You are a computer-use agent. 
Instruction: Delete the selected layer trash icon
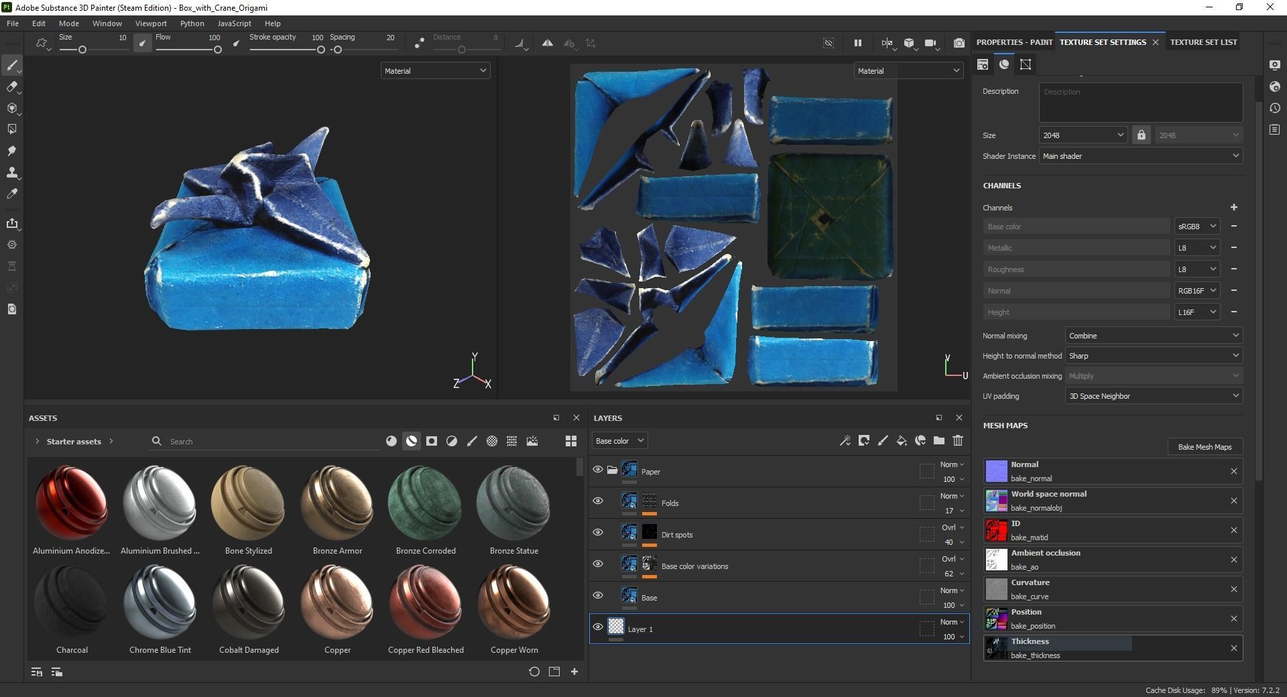pyautogui.click(x=958, y=440)
